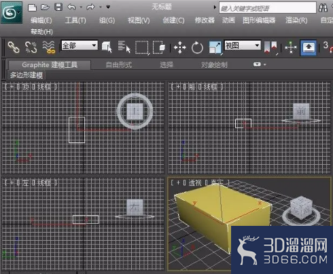Click the binoculars search icon

323,8
